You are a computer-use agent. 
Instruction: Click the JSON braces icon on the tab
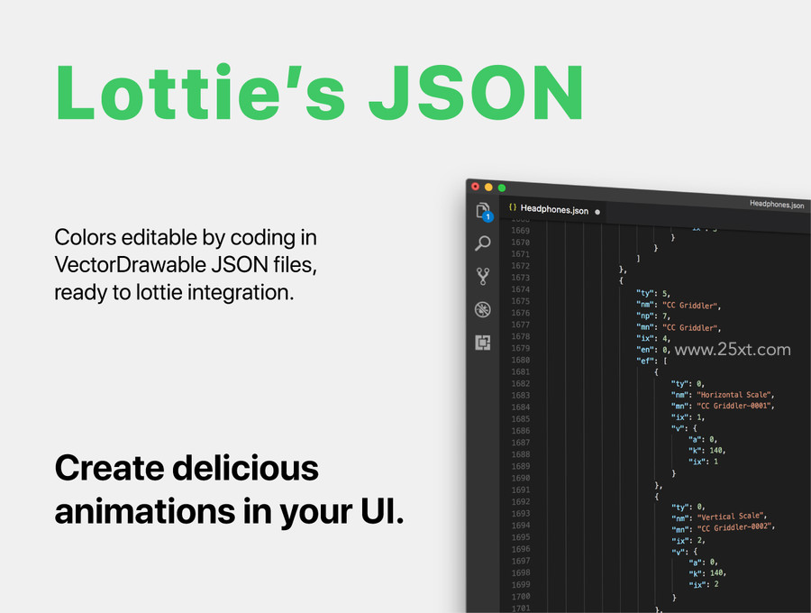512,207
